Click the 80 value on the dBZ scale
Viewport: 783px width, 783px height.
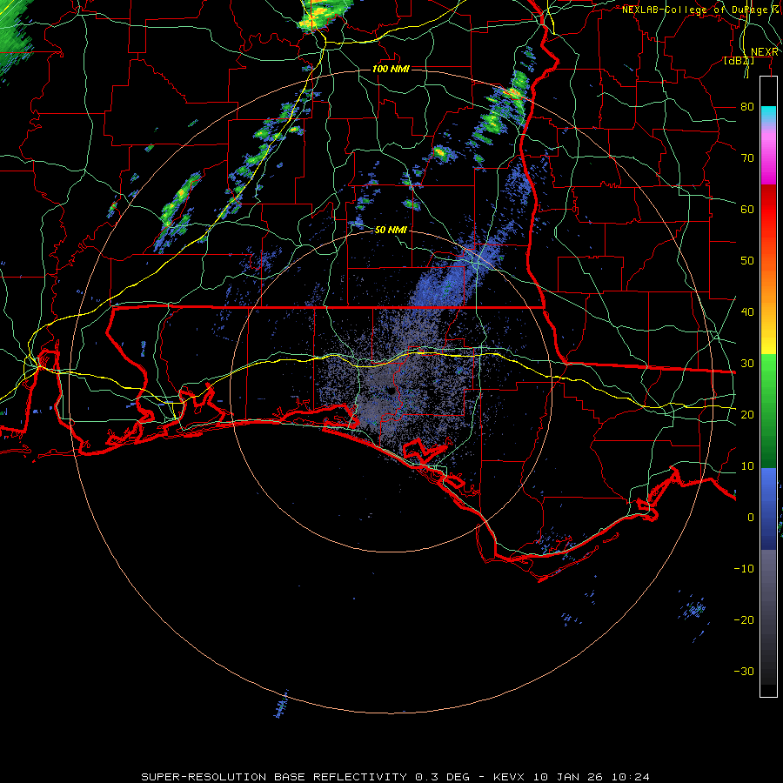(x=747, y=106)
